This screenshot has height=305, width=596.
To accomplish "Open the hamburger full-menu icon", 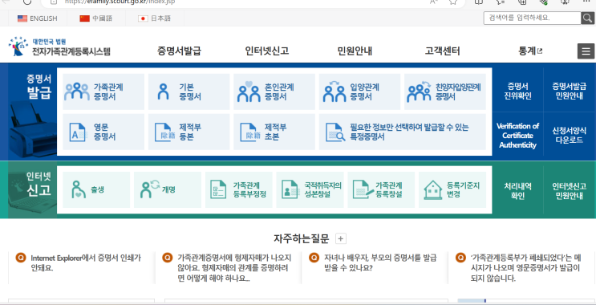I will (x=586, y=51).
